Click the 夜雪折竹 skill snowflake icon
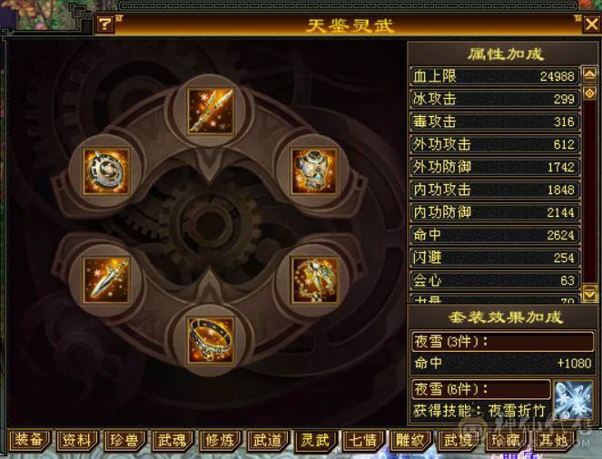This screenshot has height=459, width=602. tap(573, 400)
